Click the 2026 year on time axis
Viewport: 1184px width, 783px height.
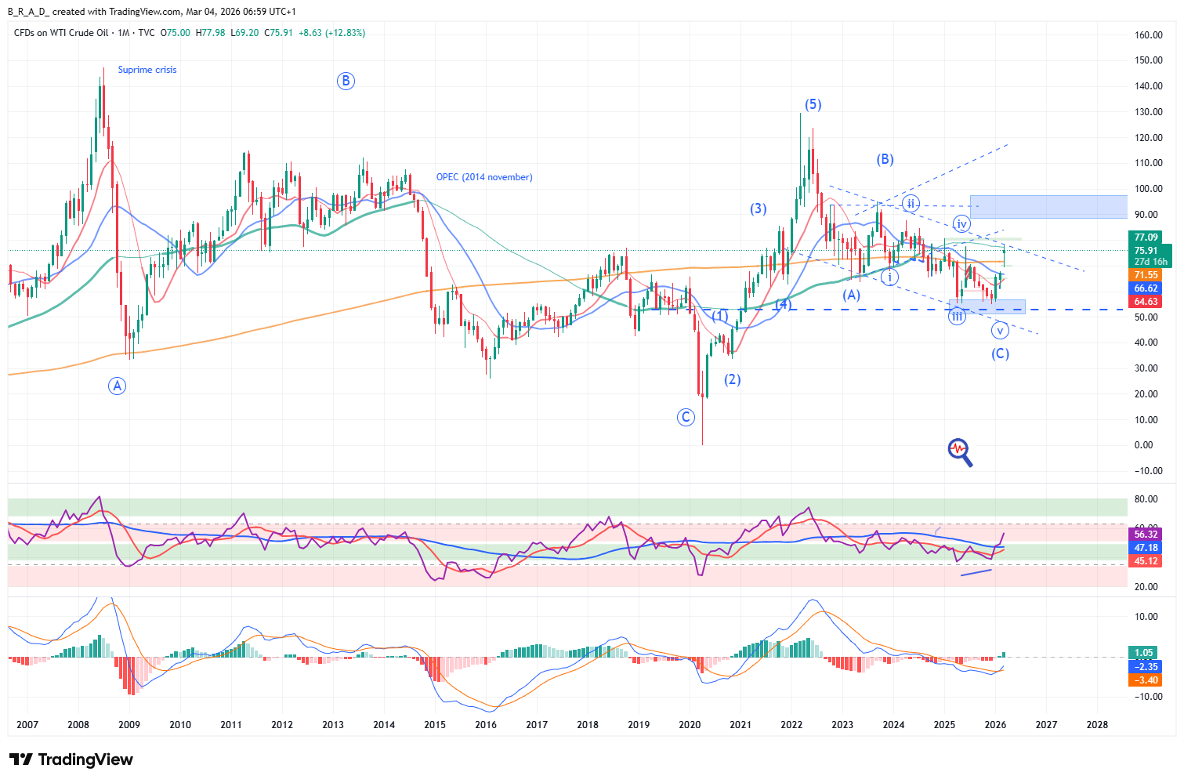[x=995, y=725]
